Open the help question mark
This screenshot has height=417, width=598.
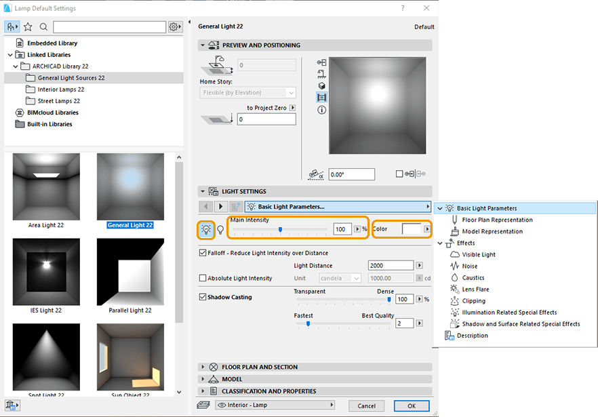[403, 8]
